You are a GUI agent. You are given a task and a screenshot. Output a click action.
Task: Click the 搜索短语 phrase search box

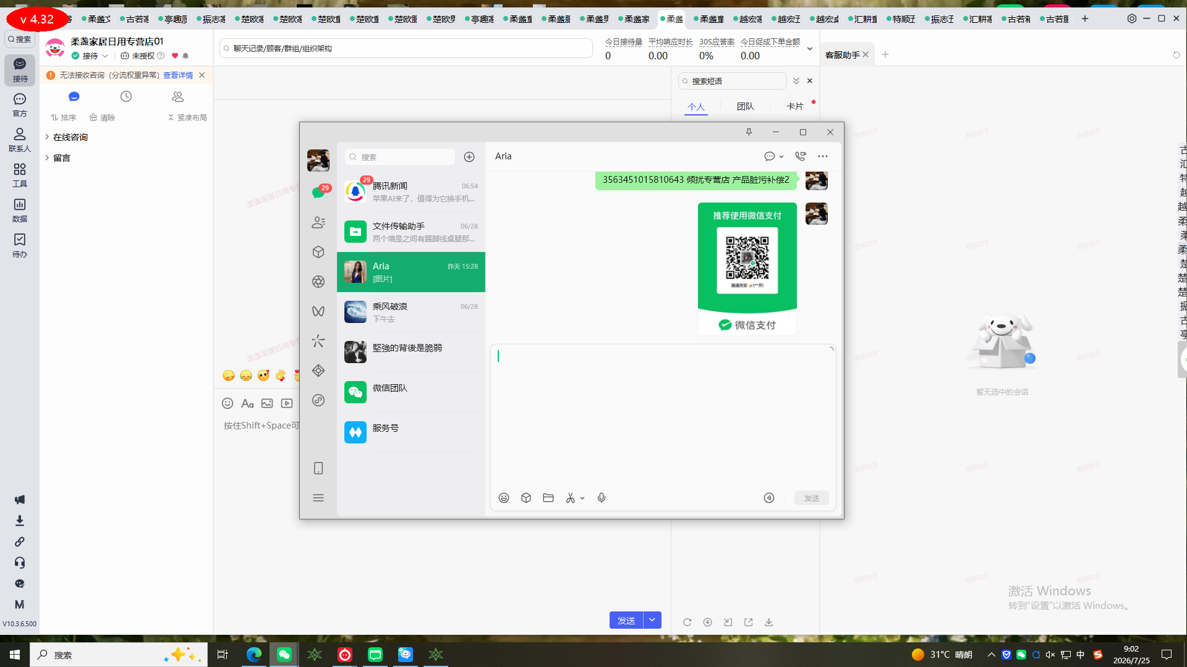(733, 81)
